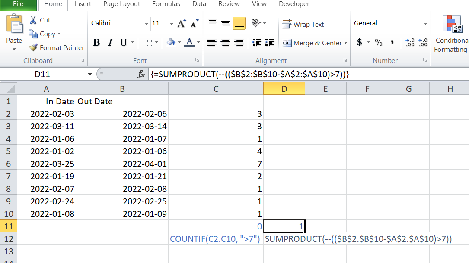Activate the Format Painter brush

[33, 47]
